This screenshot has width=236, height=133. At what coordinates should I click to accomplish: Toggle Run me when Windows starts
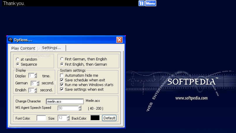pyautogui.click(x=62, y=85)
